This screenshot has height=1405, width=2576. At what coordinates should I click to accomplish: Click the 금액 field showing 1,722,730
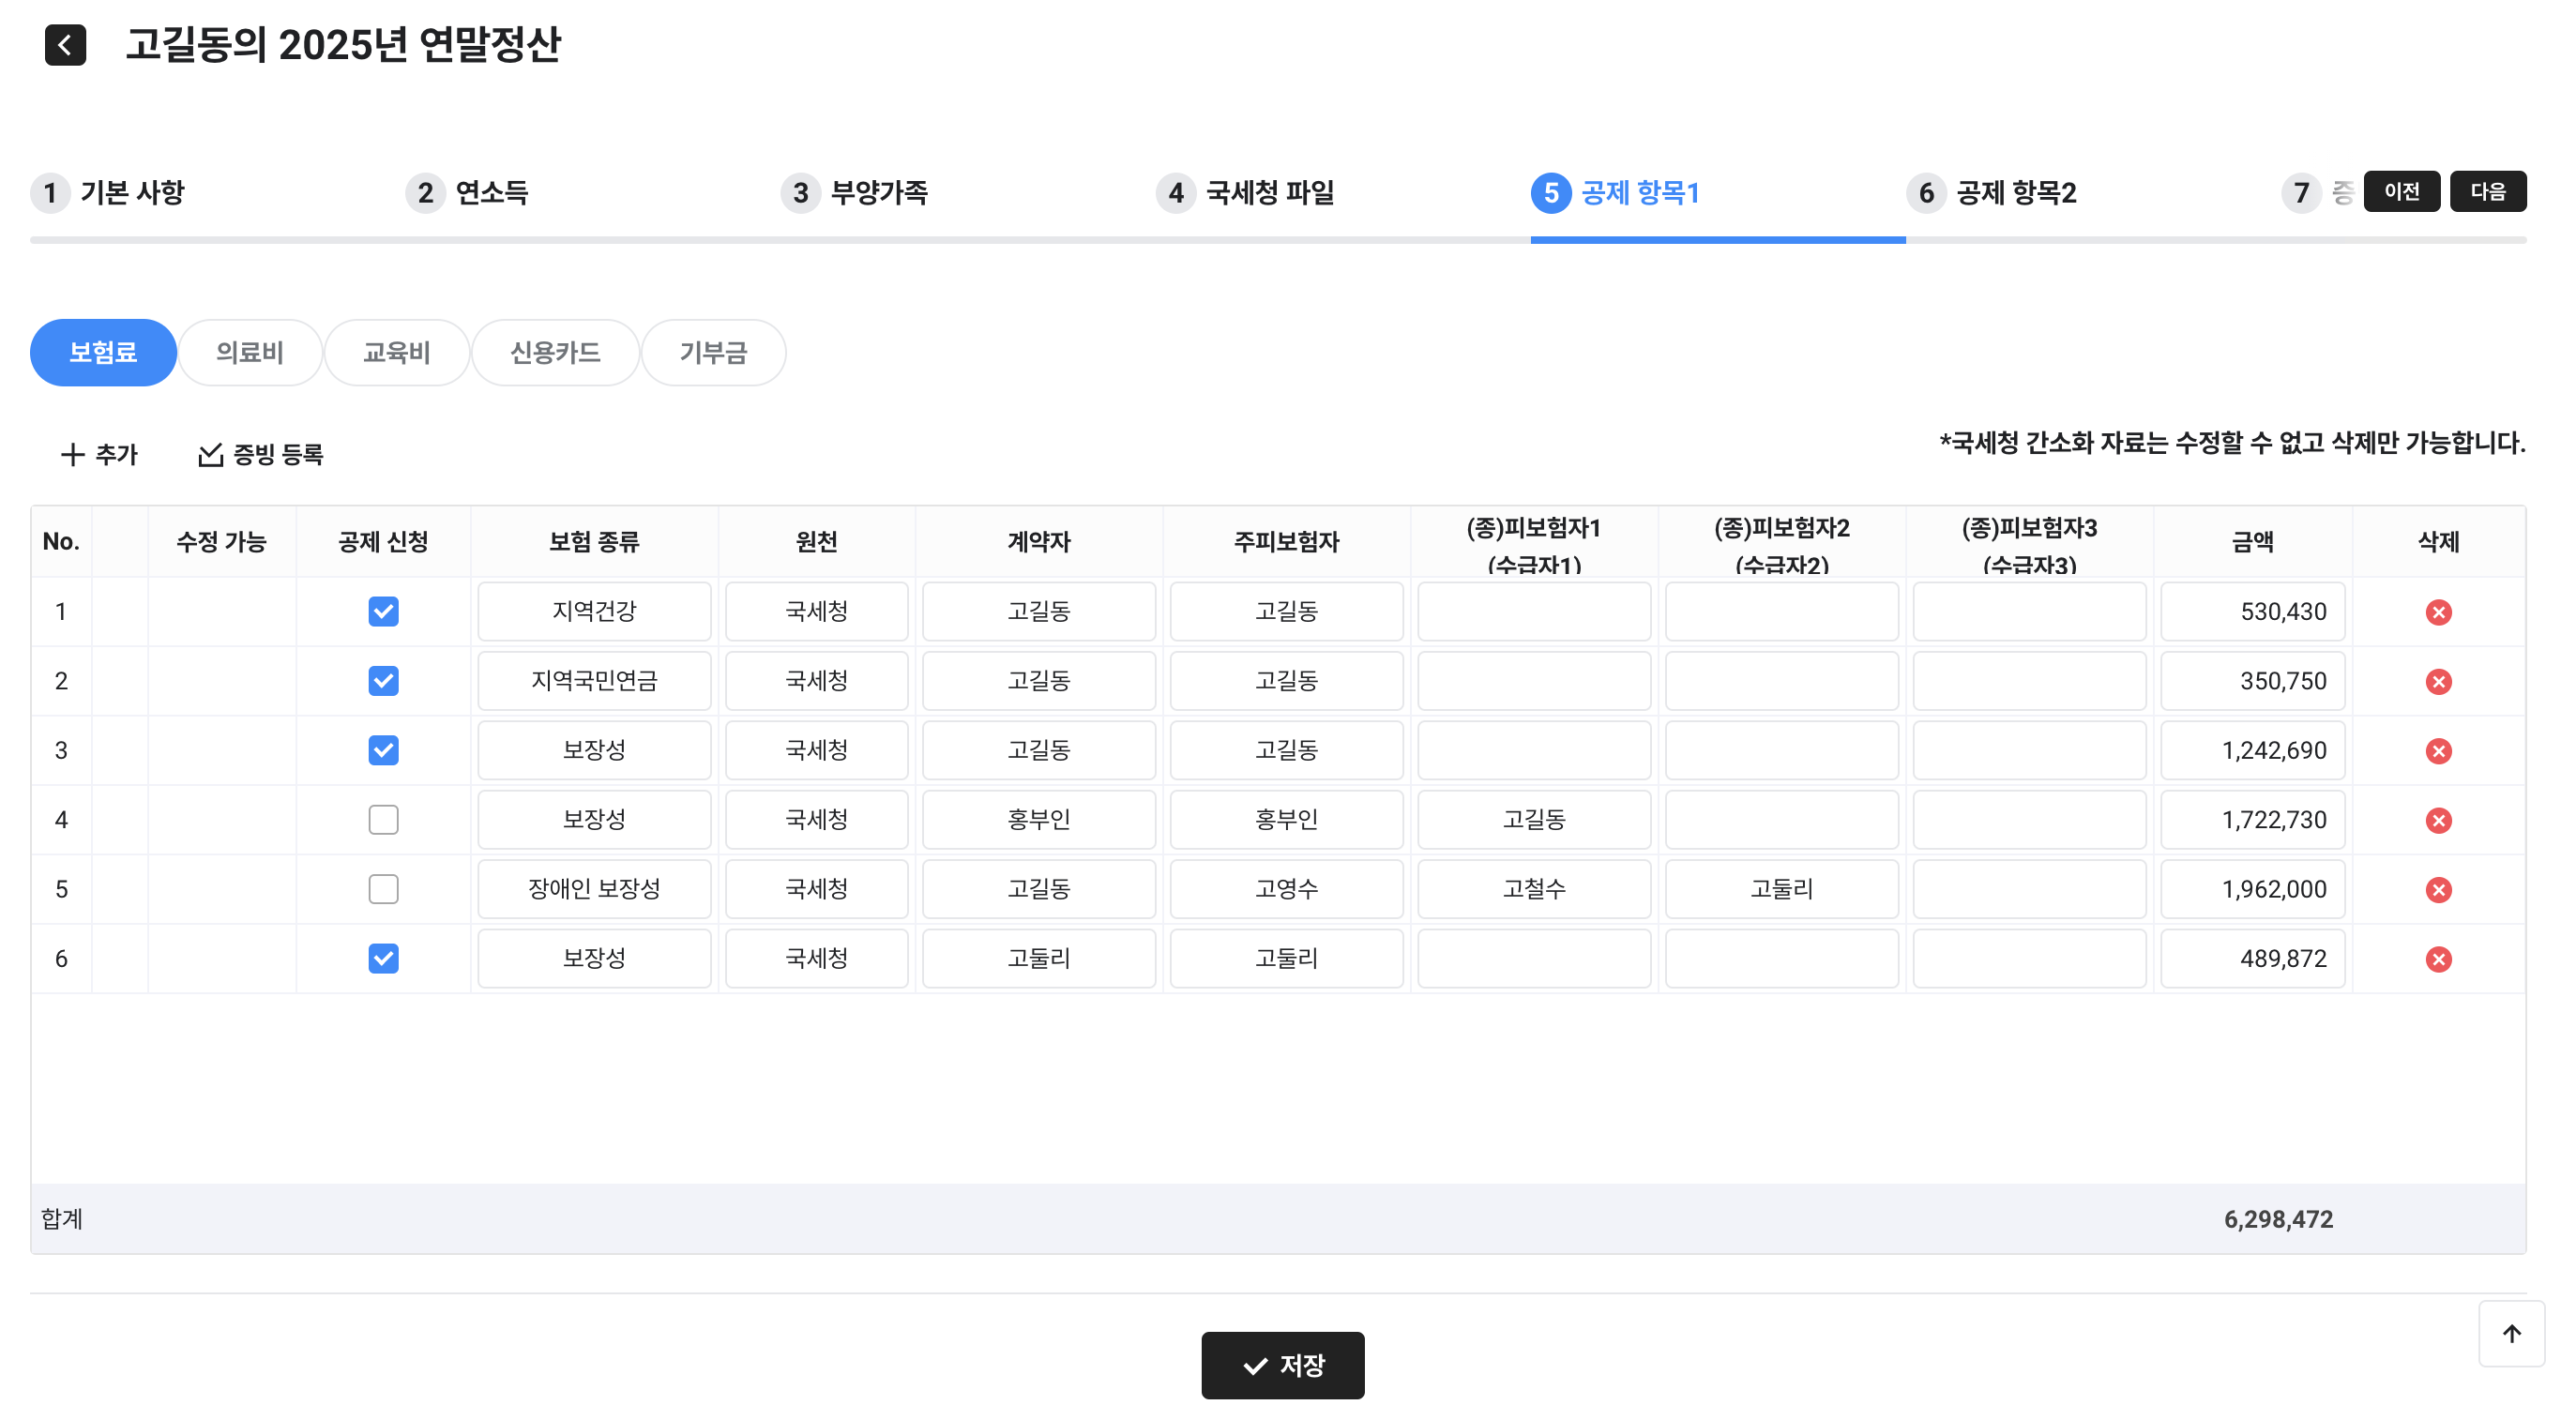(x=2251, y=820)
